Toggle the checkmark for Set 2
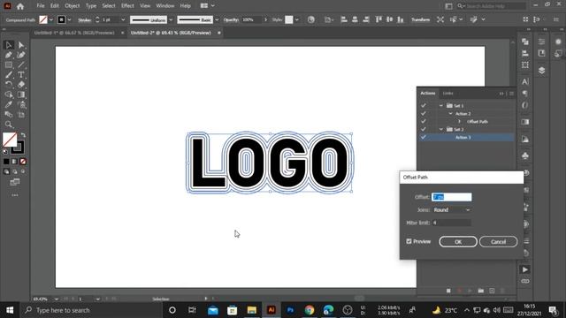Screen dimensions: 566x318 click(x=424, y=130)
